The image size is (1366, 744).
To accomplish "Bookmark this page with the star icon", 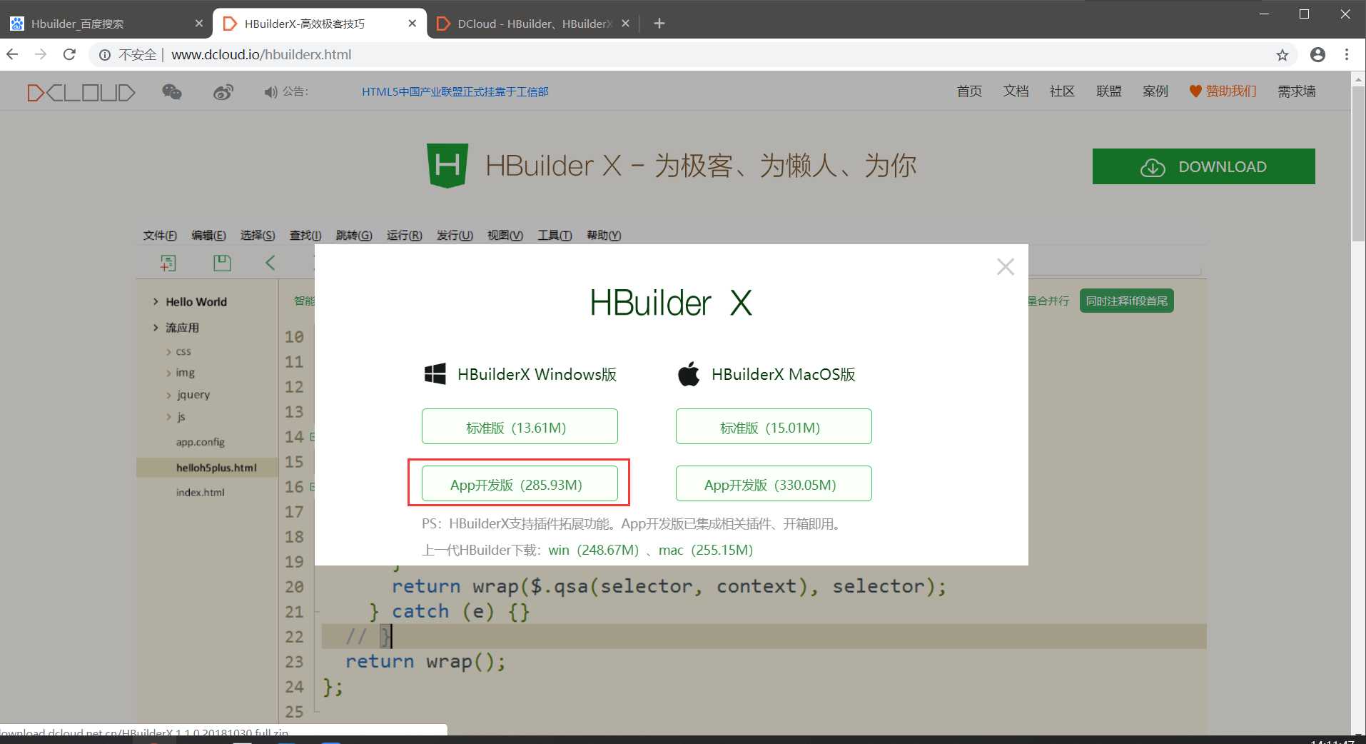I will [x=1282, y=55].
